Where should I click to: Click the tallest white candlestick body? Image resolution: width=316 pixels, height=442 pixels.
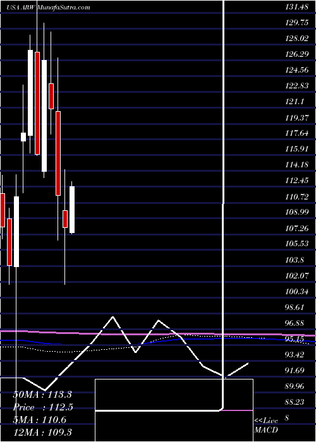[x=44, y=116]
